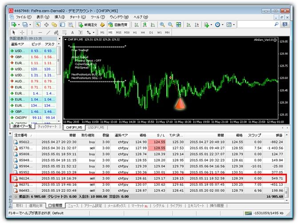Switch to line chart display
298x224 pixels.
pyautogui.click(x=153, y=25)
